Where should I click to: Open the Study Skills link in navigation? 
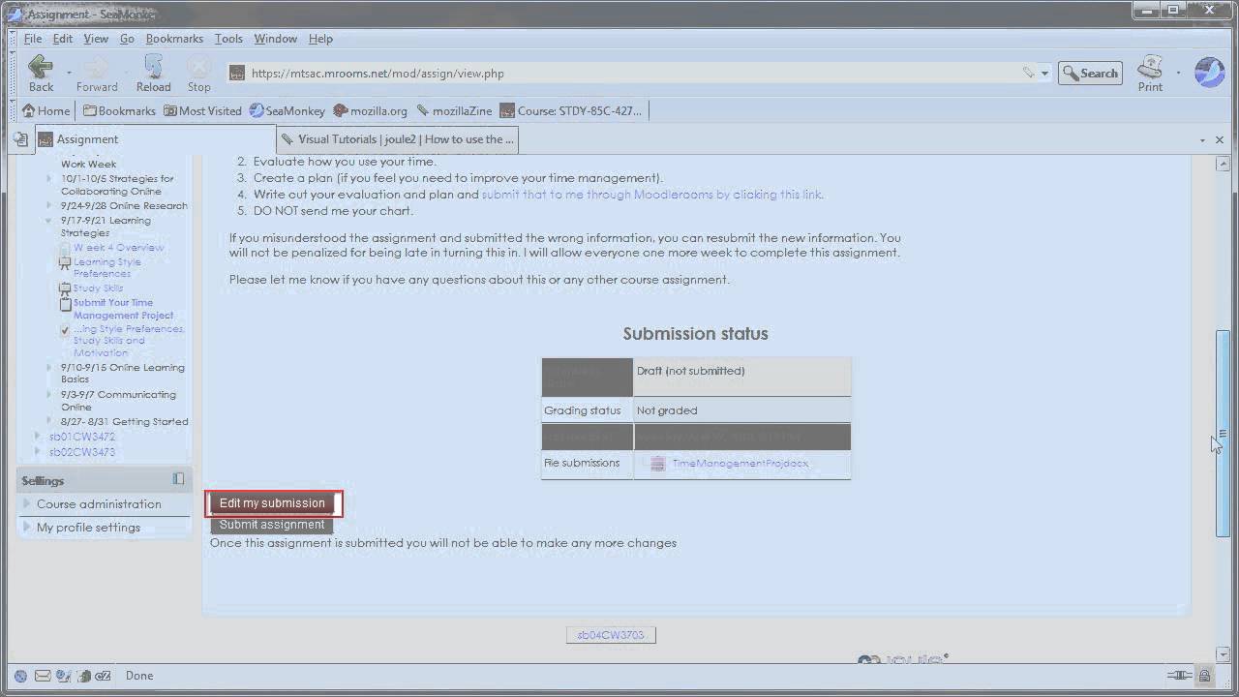98,288
